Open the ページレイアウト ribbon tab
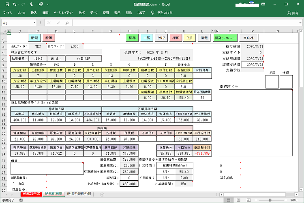This screenshot has width=304, height=203. pyautogui.click(x=63, y=13)
